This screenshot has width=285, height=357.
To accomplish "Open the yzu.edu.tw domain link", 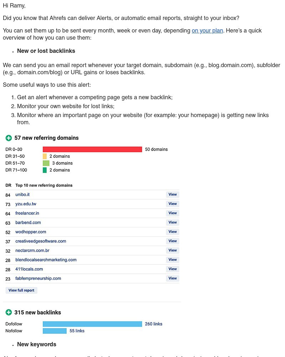I will coord(26,204).
